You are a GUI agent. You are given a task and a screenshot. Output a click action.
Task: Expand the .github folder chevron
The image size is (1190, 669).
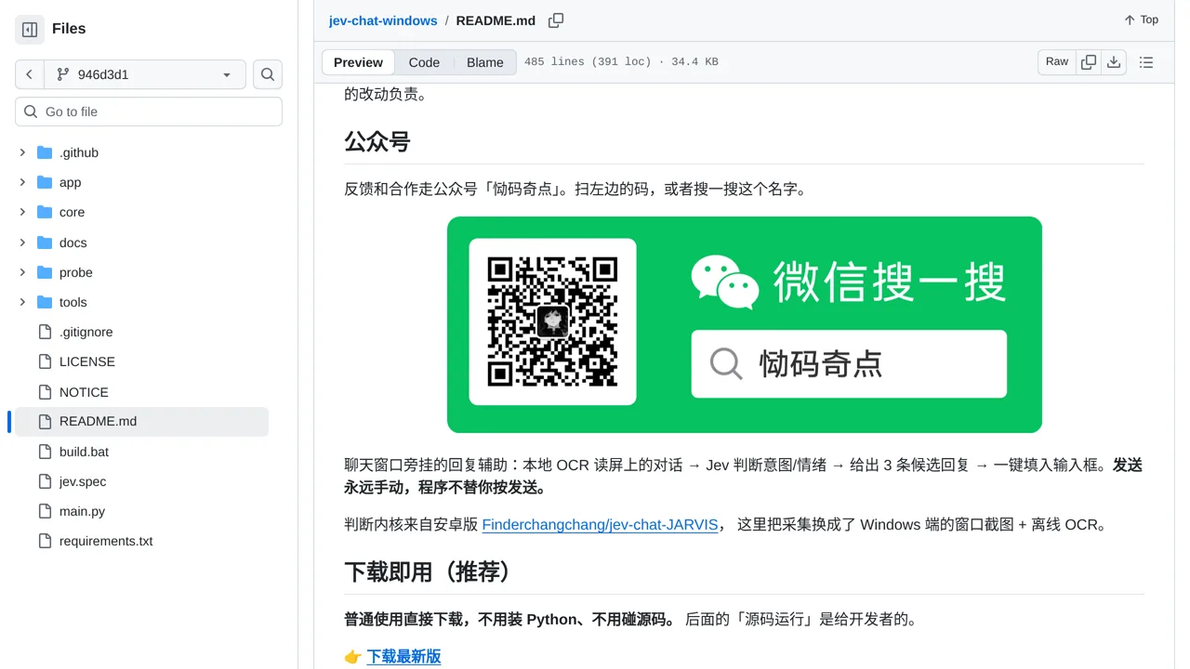tap(22, 152)
